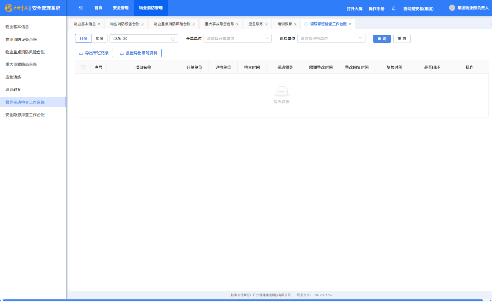
Task: Click the horizontal scrollbar at the bottom
Action: (x=243, y=300)
